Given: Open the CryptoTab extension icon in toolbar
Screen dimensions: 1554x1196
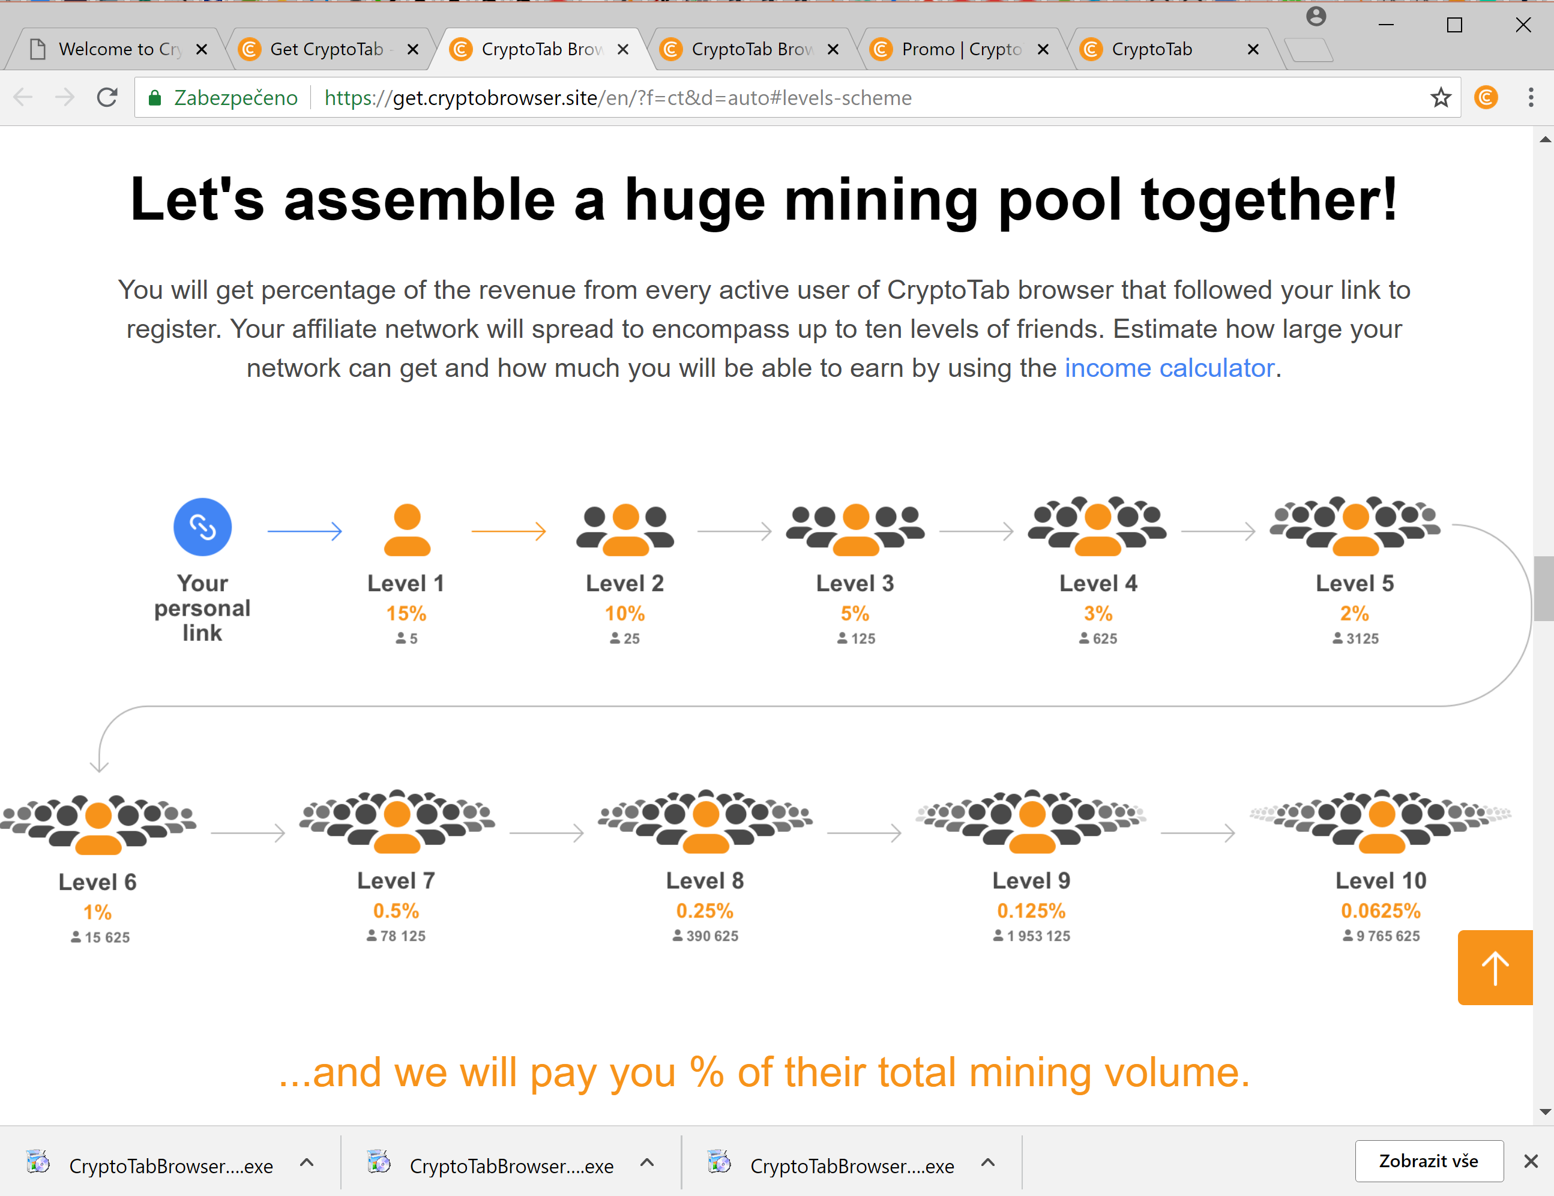Looking at the screenshot, I should pyautogui.click(x=1486, y=97).
